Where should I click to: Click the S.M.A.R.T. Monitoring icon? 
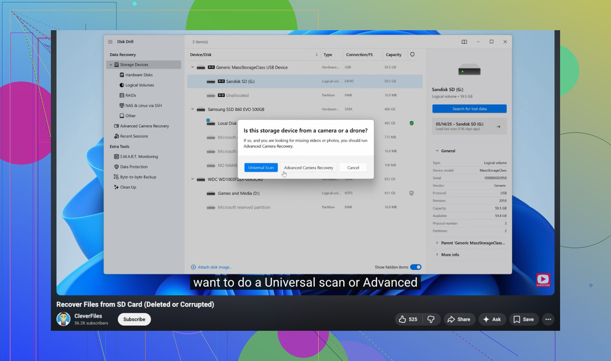tap(117, 157)
